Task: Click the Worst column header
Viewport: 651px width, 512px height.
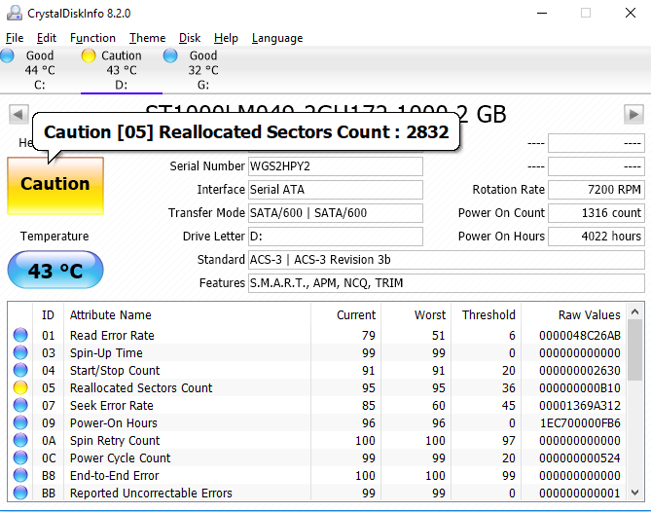Action: (x=416, y=315)
